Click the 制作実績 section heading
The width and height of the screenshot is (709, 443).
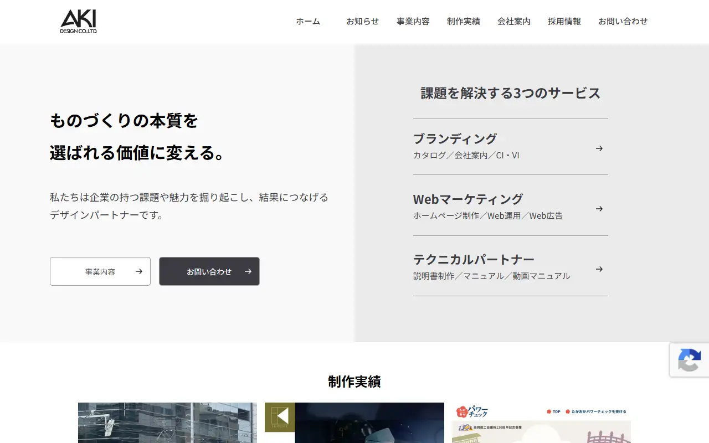(354, 382)
